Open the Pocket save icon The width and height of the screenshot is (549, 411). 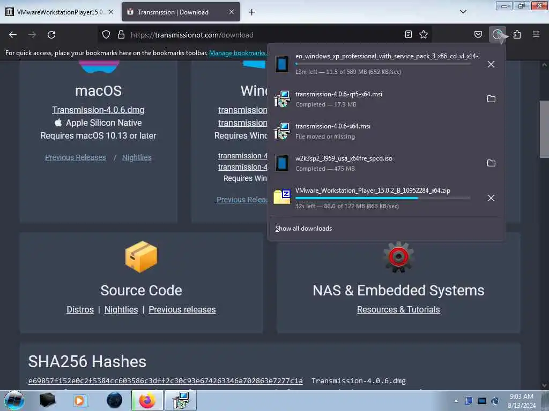[478, 34]
